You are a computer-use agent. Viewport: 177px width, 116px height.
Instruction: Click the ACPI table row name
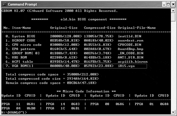23,62
